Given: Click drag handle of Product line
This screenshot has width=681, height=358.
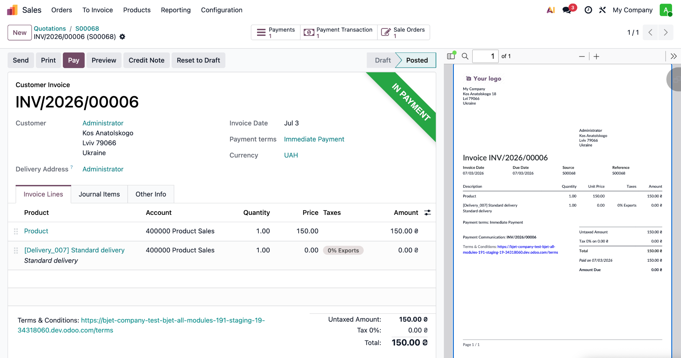Looking at the screenshot, I should pyautogui.click(x=16, y=231).
